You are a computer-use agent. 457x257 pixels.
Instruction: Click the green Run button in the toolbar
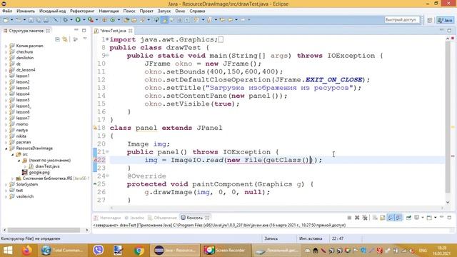click(78, 20)
